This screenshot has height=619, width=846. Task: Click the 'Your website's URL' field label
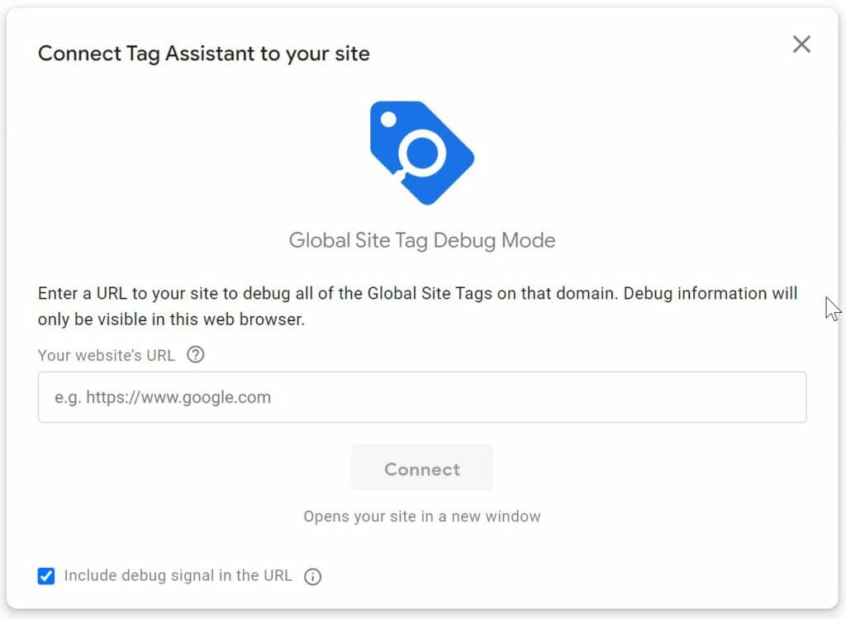107,356
